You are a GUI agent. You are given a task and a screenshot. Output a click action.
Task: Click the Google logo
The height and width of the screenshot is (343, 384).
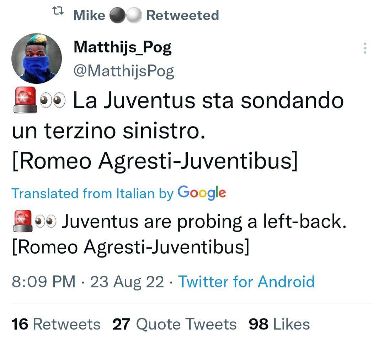(202, 193)
